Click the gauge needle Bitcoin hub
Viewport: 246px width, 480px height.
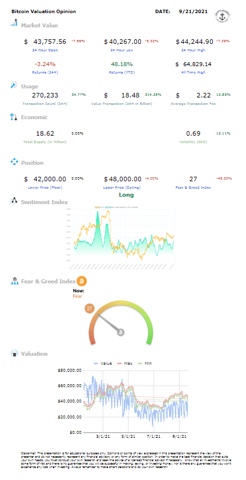point(120,332)
